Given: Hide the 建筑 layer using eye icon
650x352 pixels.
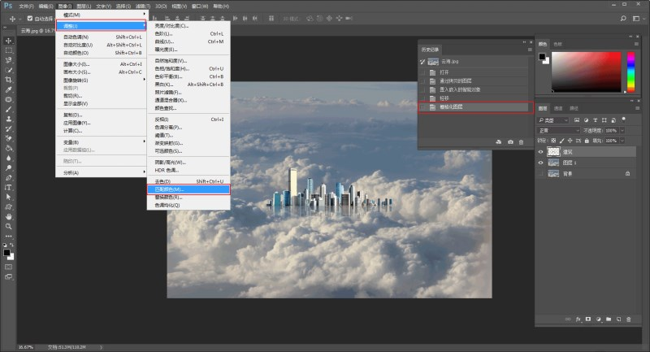Looking at the screenshot, I should tap(541, 152).
